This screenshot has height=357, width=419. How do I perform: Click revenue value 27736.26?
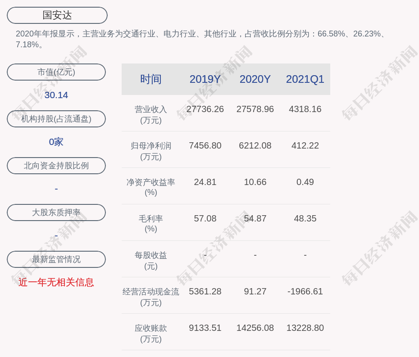click(205, 109)
